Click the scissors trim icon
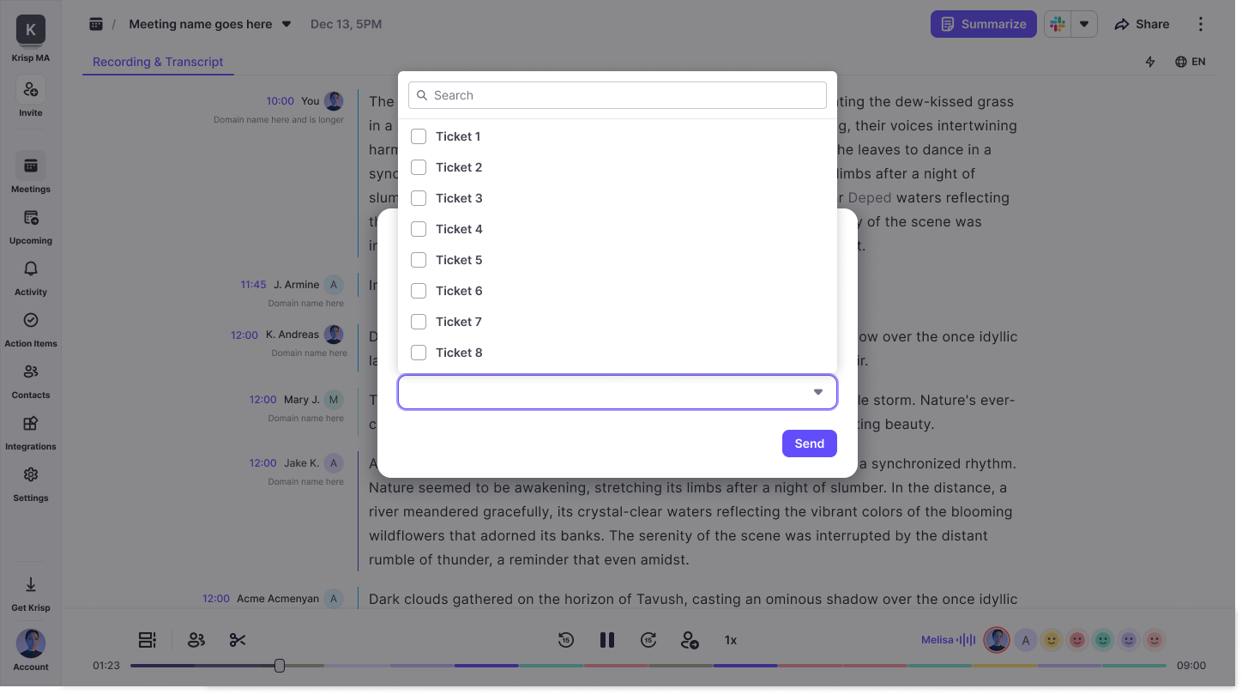Screen dimensions: 1242x694 pos(238,640)
